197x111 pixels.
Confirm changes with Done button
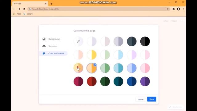pyautogui.click(x=152, y=99)
